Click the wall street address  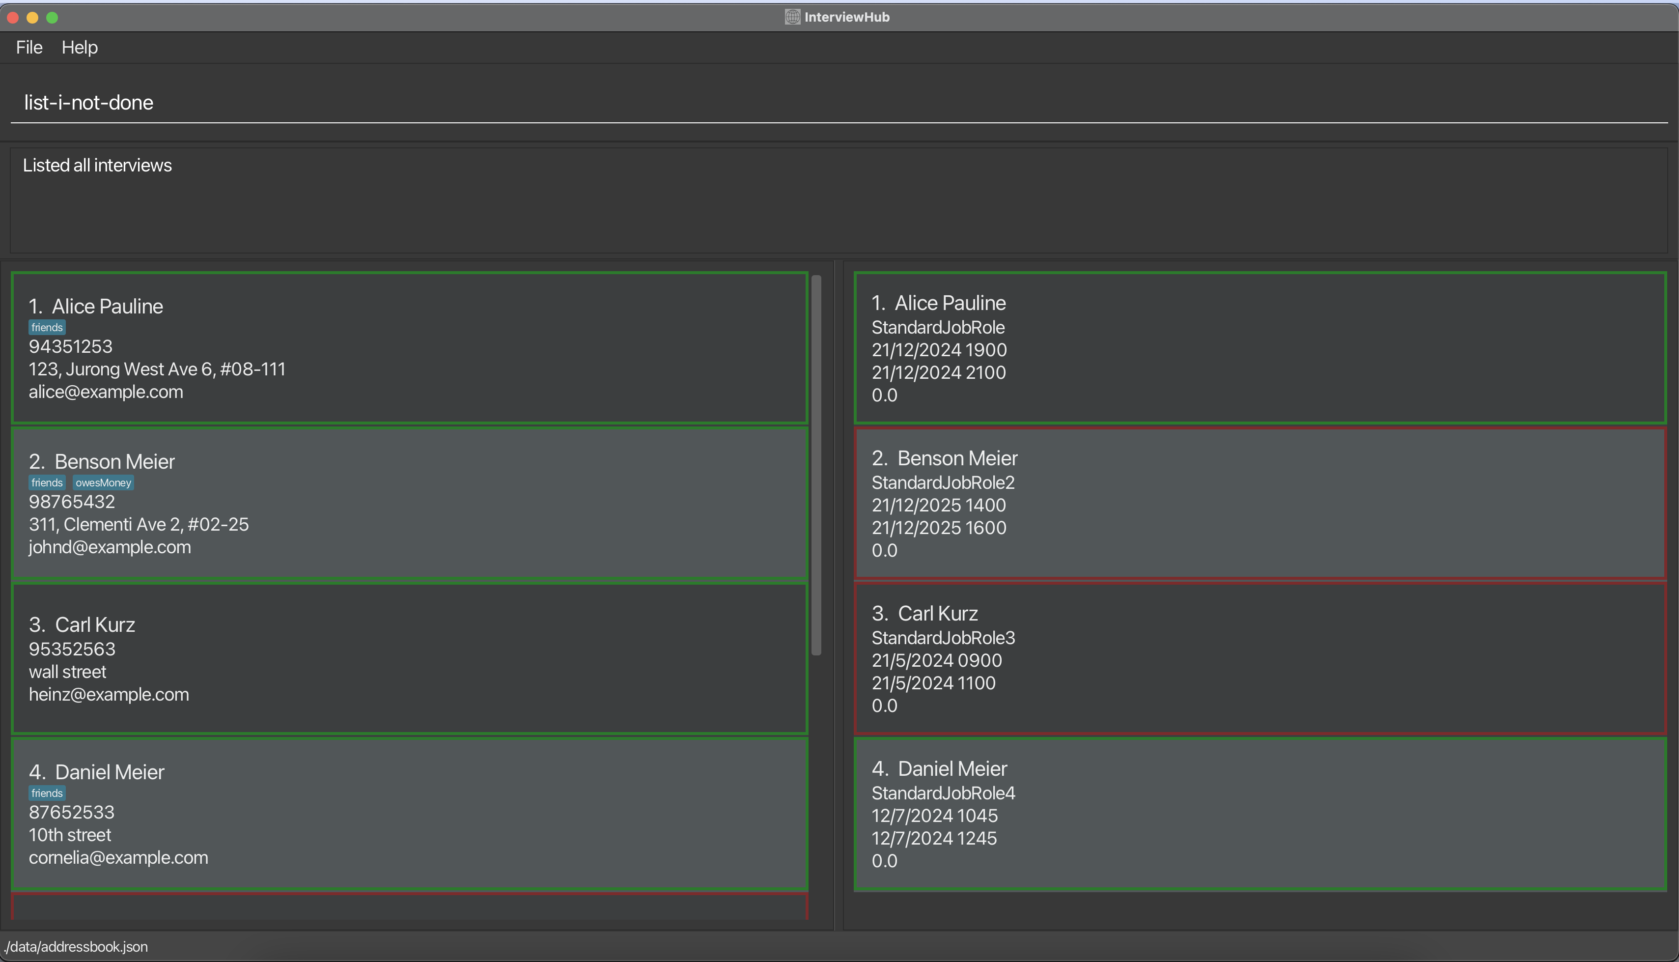[67, 671]
